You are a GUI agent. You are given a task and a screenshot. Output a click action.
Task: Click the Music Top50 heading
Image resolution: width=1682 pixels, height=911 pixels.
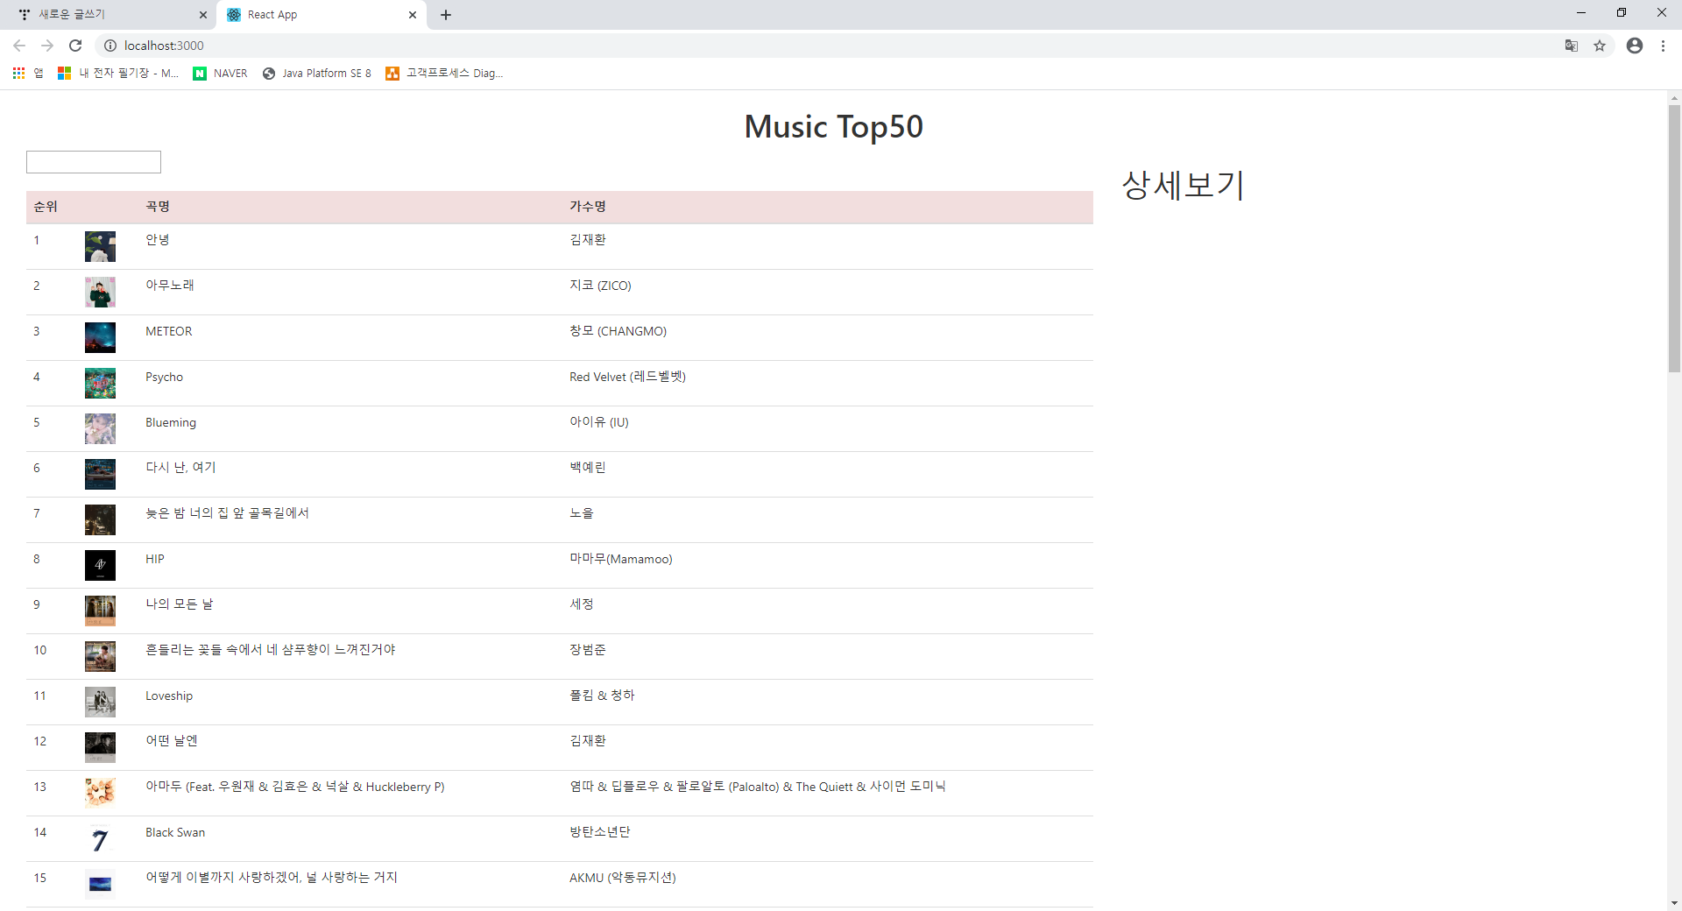point(834,127)
